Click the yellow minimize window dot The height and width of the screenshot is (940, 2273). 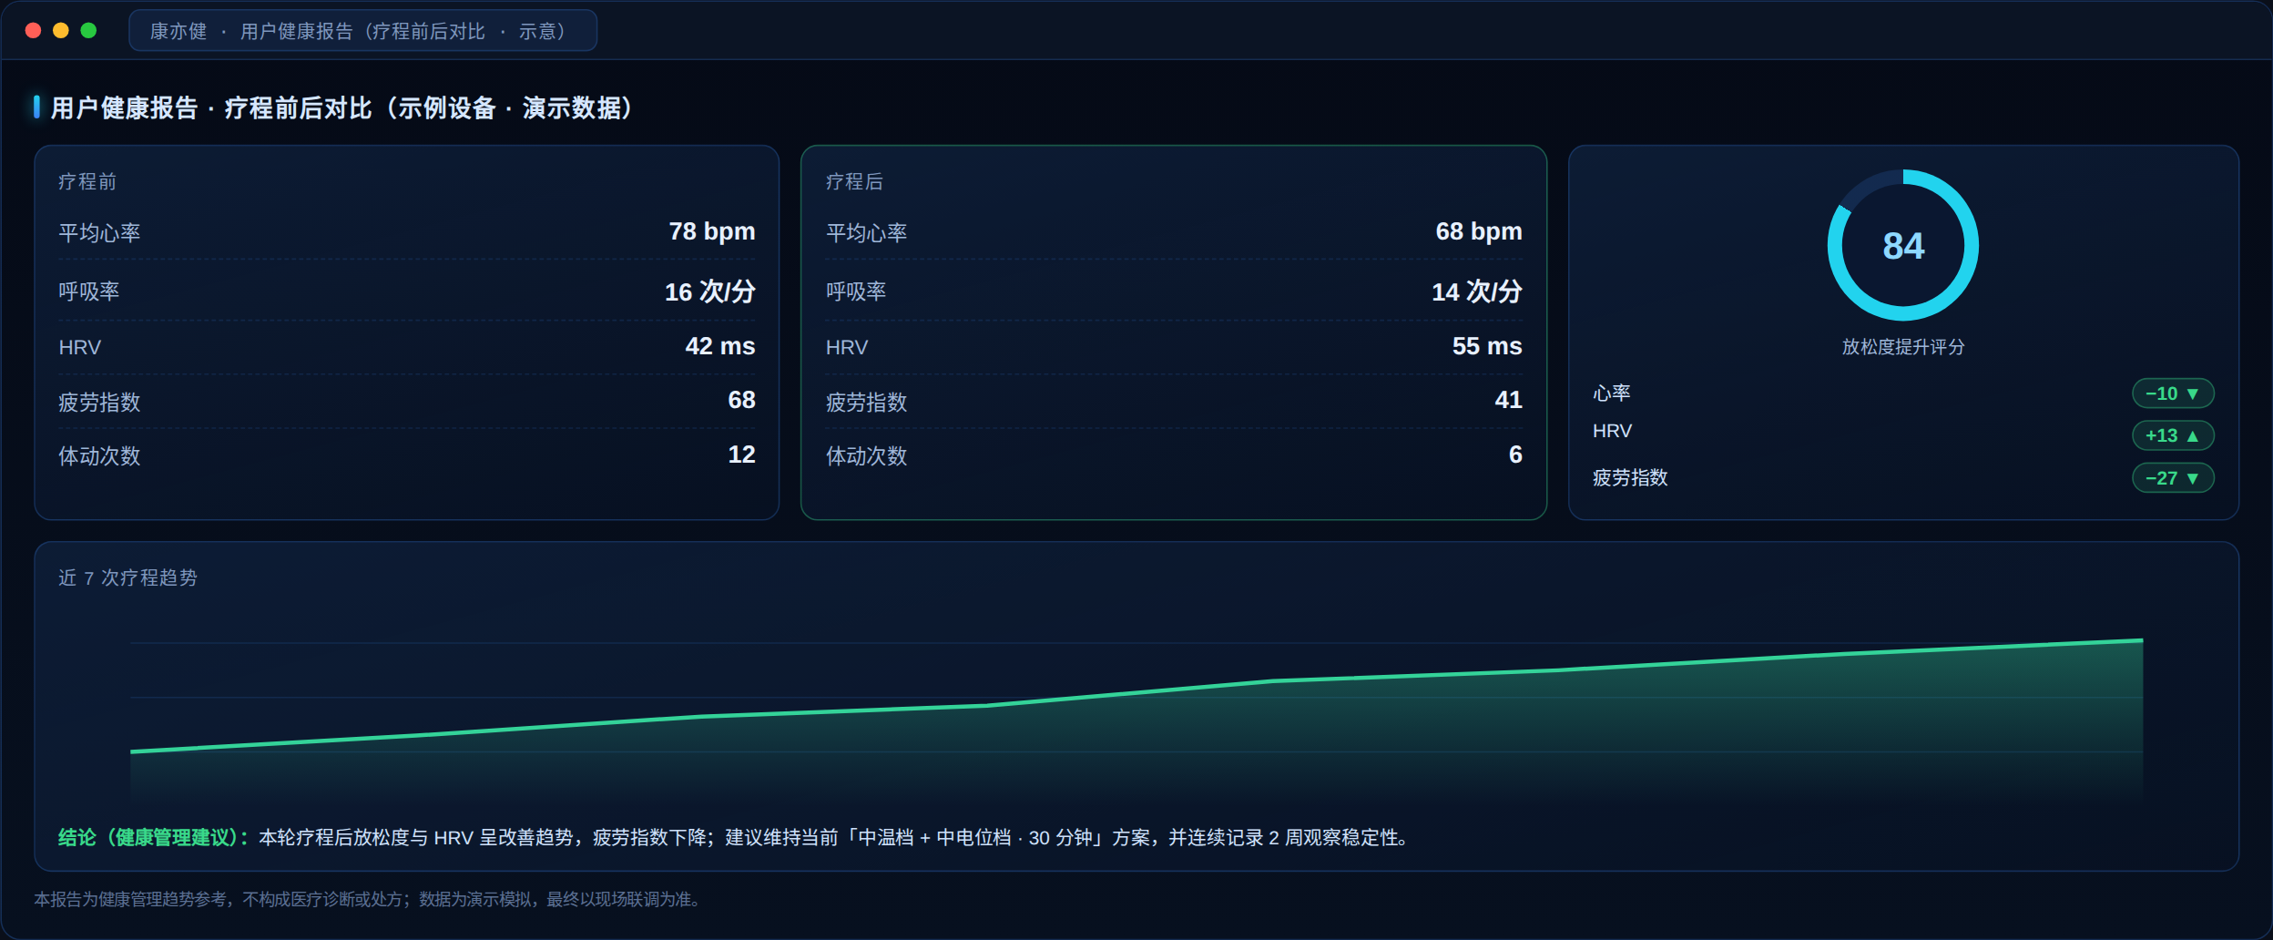point(61,30)
